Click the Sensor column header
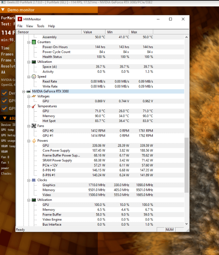This screenshot has height=255, width=219. click(x=49, y=32)
